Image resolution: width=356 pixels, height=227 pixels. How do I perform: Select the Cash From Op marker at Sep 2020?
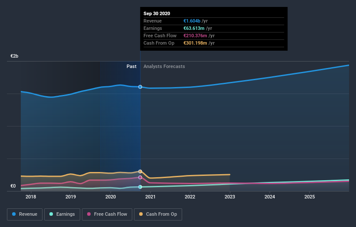pos(140,172)
